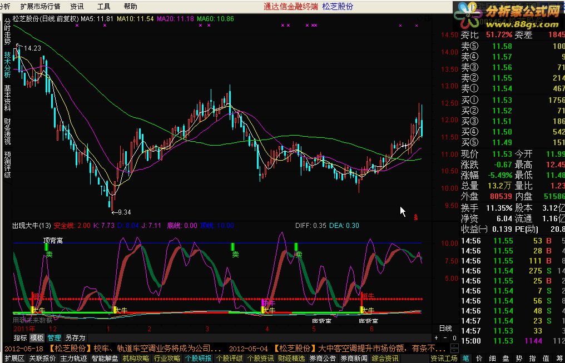565x363 pixels.
Task: Open the 主力轨迹 bottom tab
Action: point(73,359)
